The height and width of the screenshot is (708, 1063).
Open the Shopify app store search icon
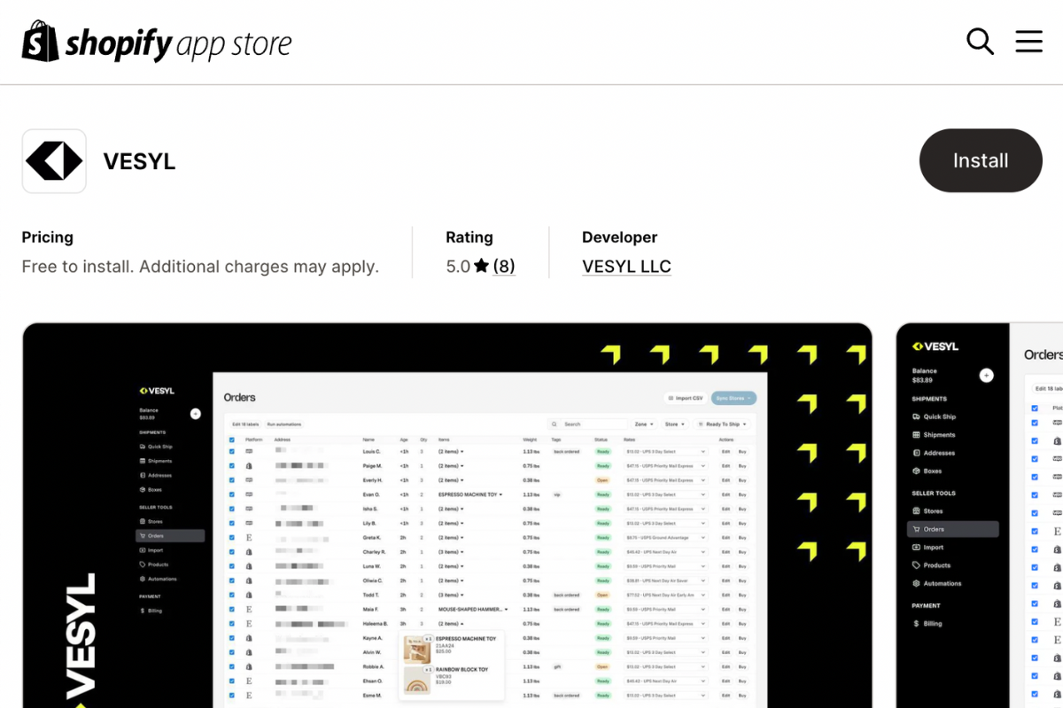(x=980, y=41)
